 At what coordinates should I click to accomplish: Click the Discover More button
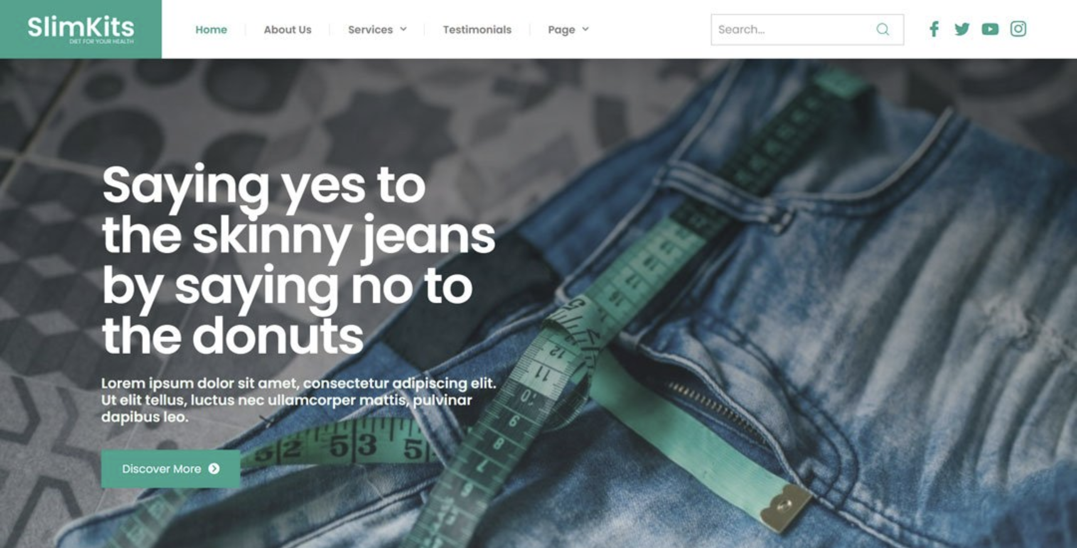click(171, 469)
